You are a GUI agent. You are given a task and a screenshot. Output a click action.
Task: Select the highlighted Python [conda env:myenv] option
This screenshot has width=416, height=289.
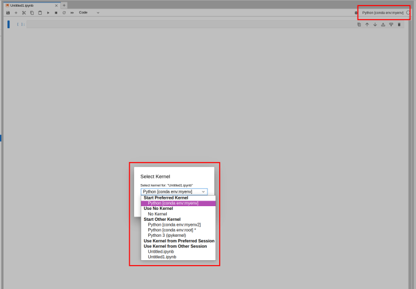(x=173, y=203)
